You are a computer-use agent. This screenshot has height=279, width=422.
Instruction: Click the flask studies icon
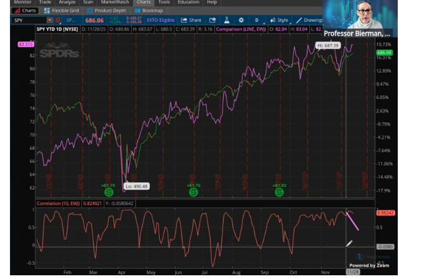pyautogui.click(x=227, y=21)
